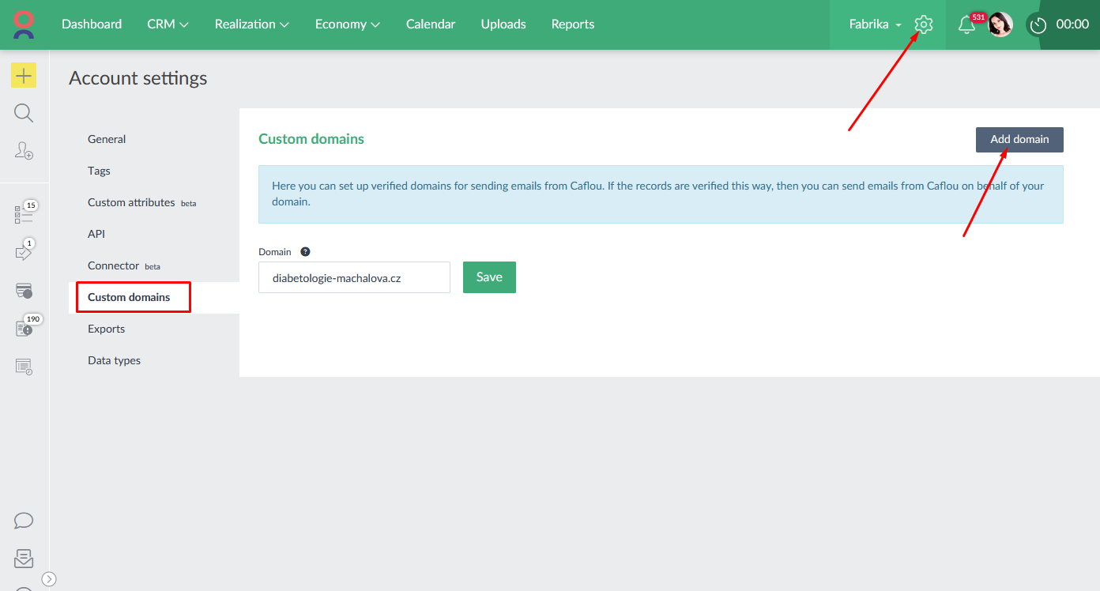Open the overdue documents icon with badge 190

pos(24,328)
